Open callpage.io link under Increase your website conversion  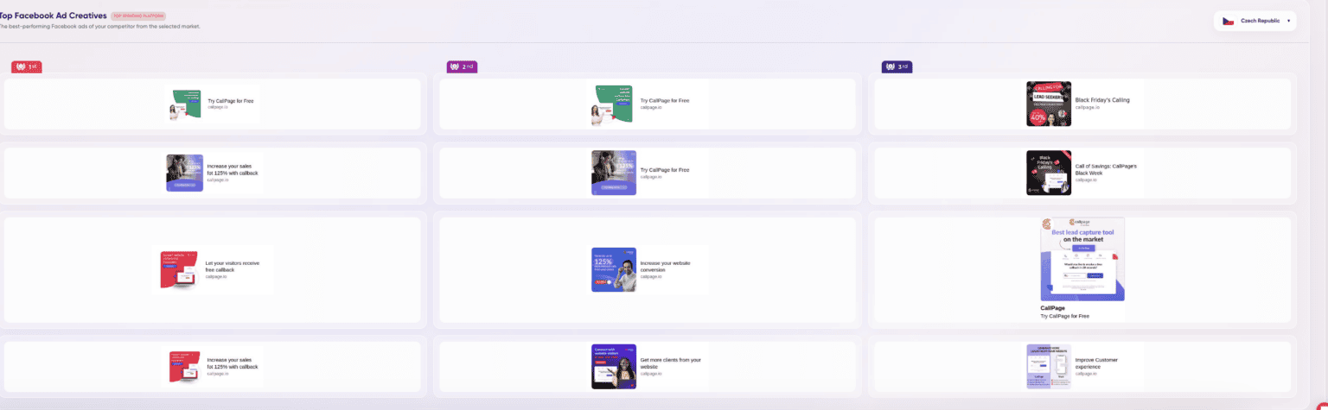(651, 276)
